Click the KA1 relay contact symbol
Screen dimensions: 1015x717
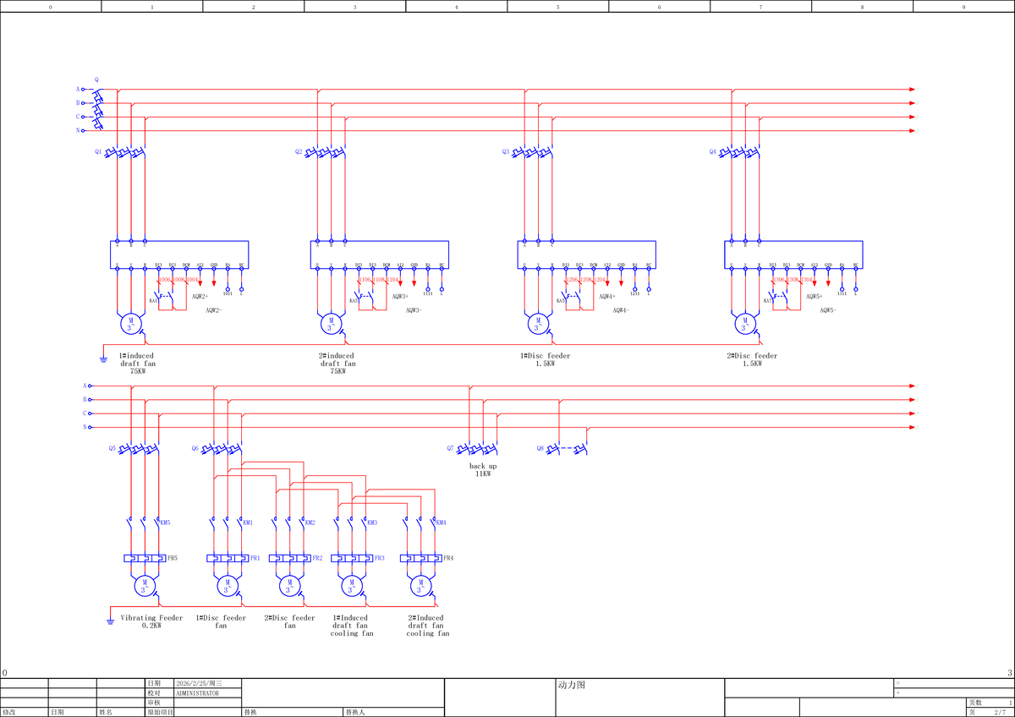(x=163, y=298)
